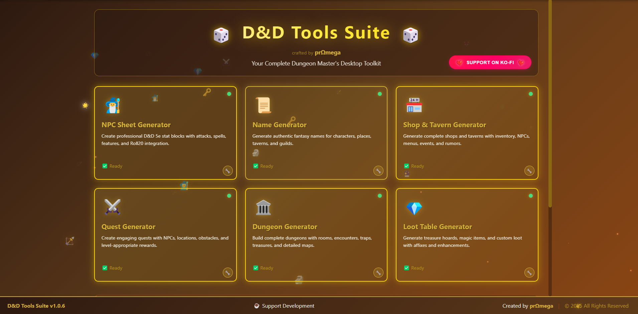Launch the Loot Table Generator
This screenshot has height=314, width=638.
467,235
